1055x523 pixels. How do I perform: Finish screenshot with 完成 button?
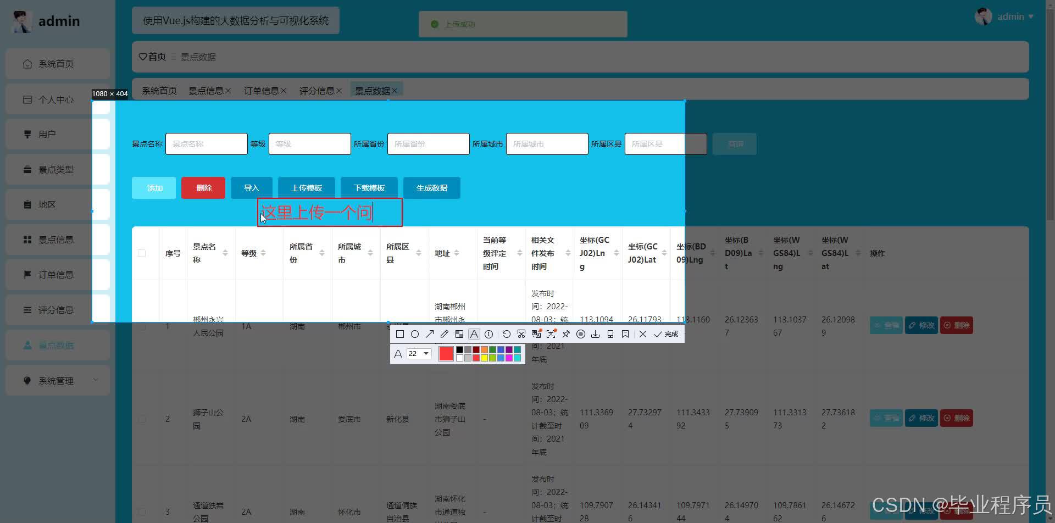tap(666, 334)
